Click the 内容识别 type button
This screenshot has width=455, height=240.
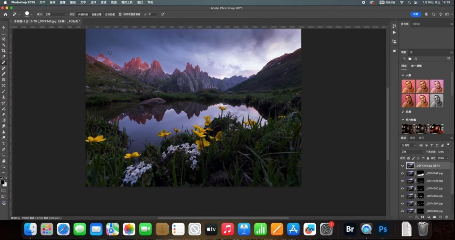(x=83, y=14)
